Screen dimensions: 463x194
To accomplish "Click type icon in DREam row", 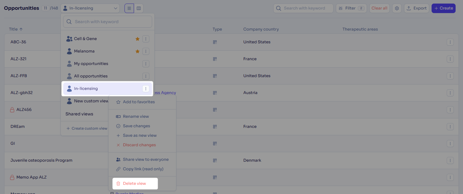I will pos(215,127).
